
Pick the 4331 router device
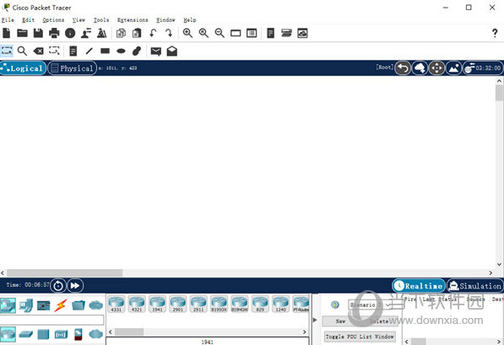point(116,305)
